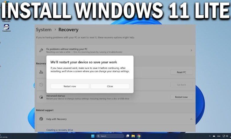Select the TeamViewer desktop shortcut

[x=7, y=28]
